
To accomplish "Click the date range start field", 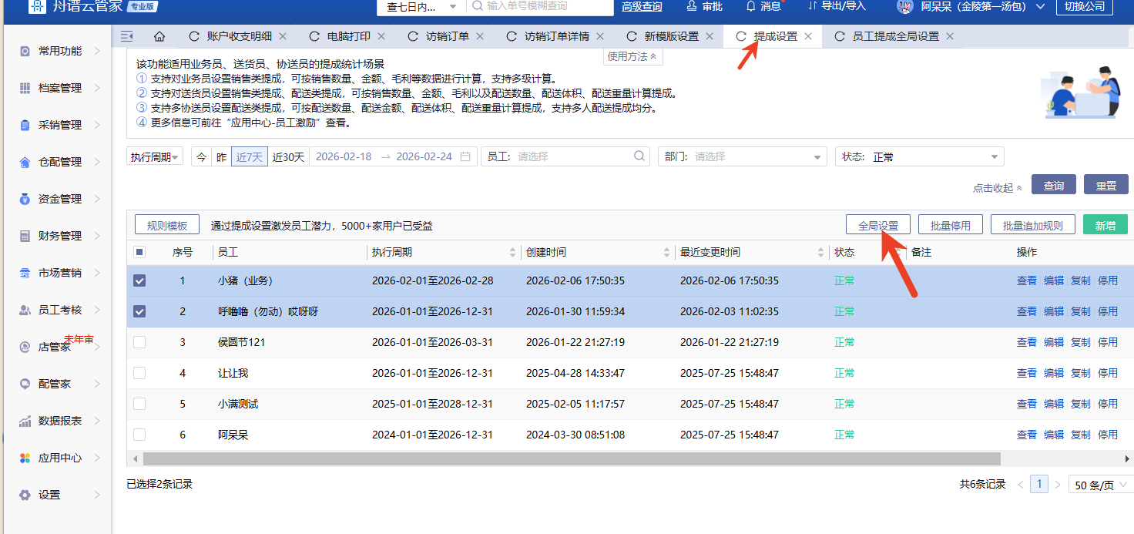I will (344, 157).
